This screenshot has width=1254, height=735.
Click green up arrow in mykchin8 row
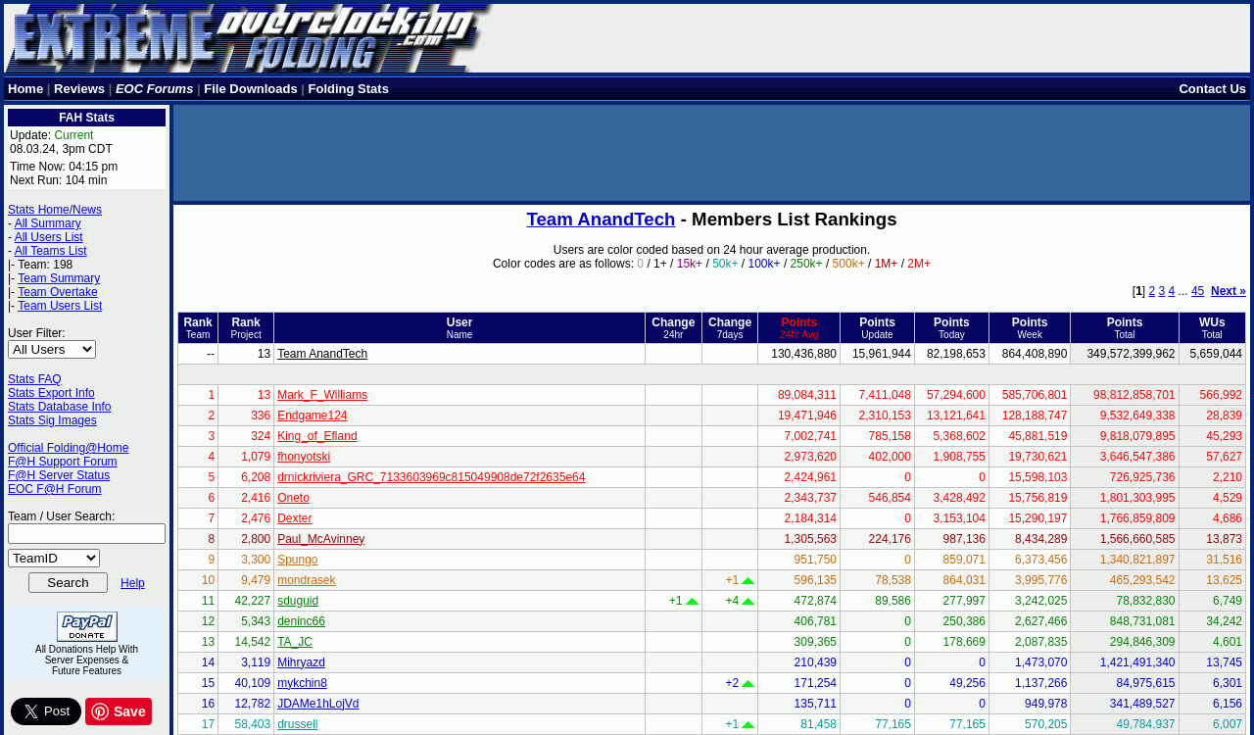(748, 684)
